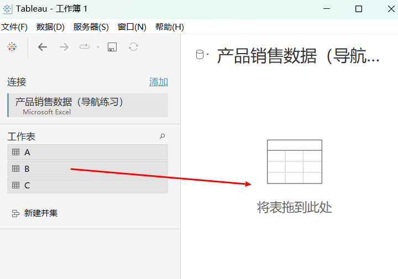Click the Tableau start page logo icon
Image resolution: width=398 pixels, height=279 pixels.
click(12, 47)
